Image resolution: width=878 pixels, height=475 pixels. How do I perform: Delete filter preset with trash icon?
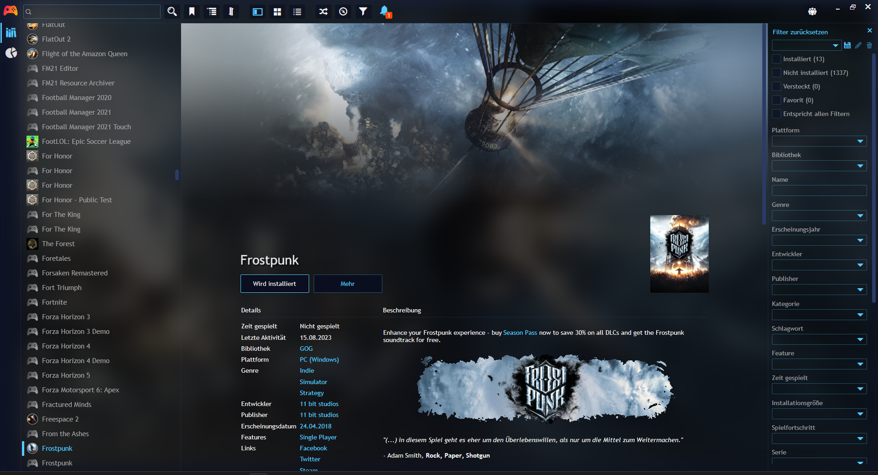point(869,45)
